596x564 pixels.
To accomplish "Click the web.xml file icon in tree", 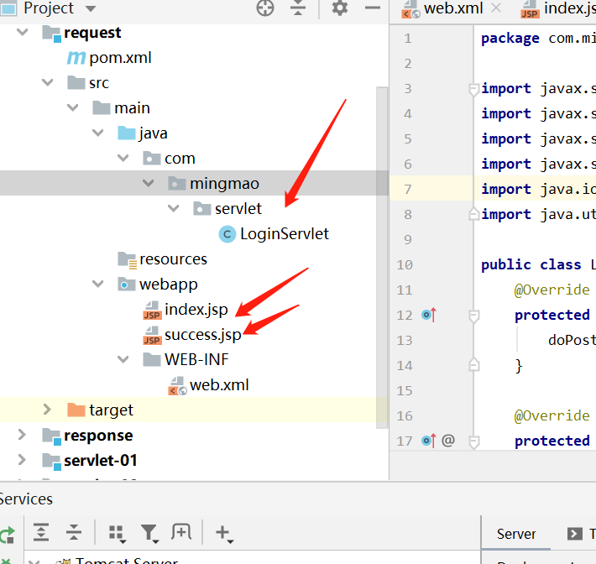I will point(177,386).
